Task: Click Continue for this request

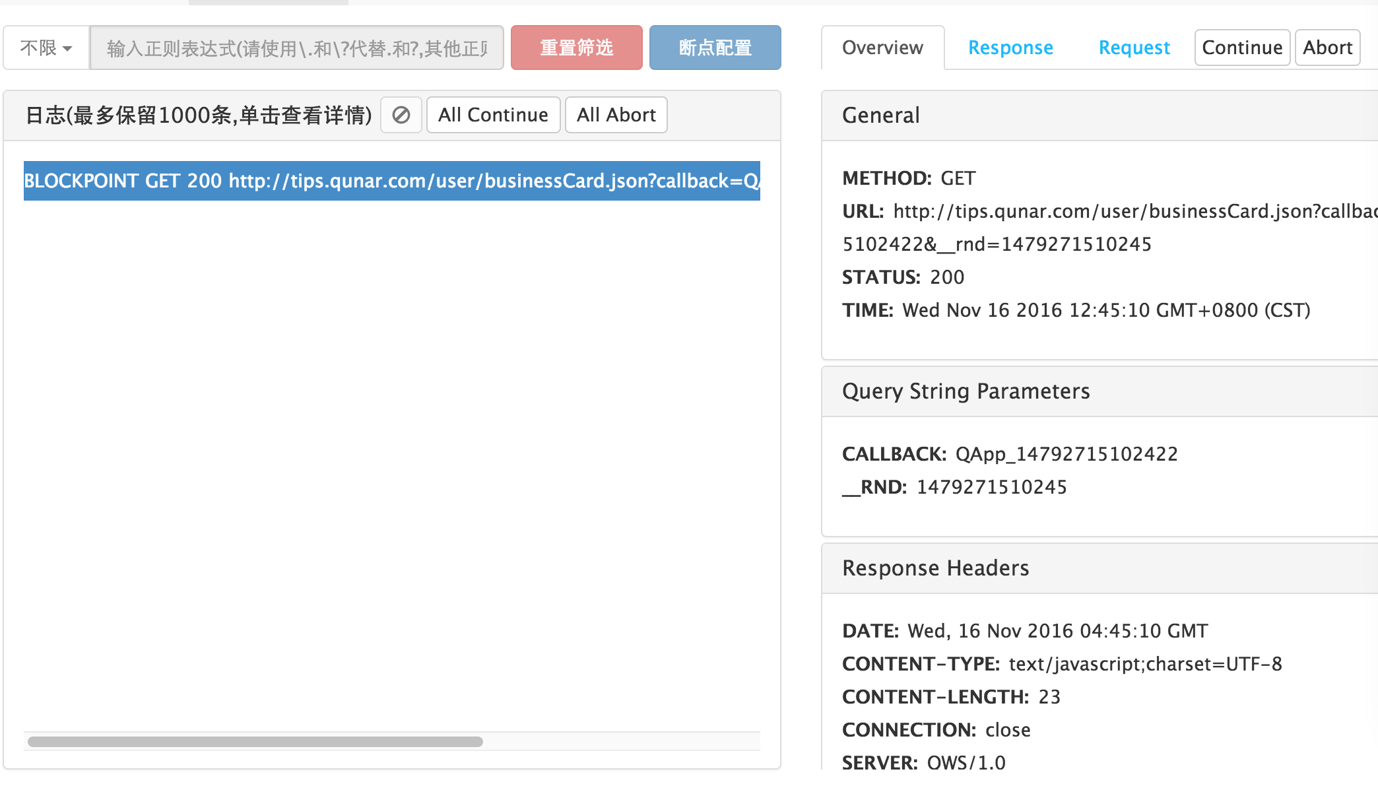Action: (x=1242, y=48)
